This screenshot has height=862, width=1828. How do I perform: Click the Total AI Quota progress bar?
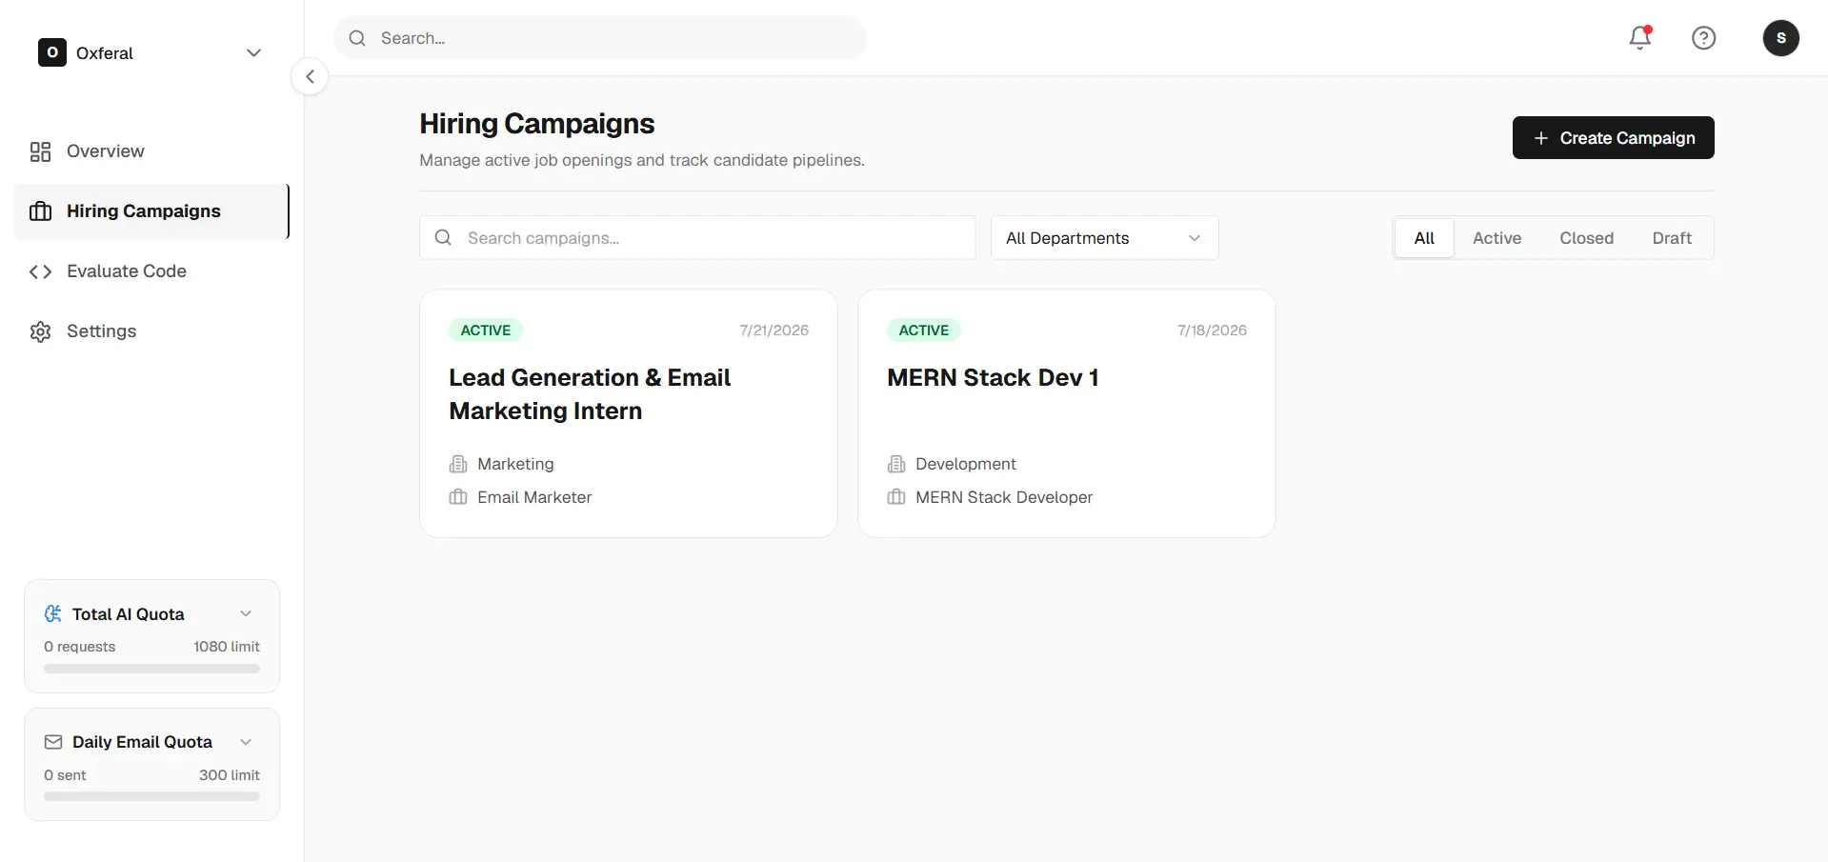(x=151, y=669)
